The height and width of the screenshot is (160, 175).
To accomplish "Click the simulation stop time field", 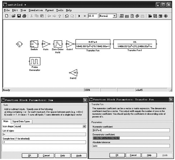I will tap(93, 16).
